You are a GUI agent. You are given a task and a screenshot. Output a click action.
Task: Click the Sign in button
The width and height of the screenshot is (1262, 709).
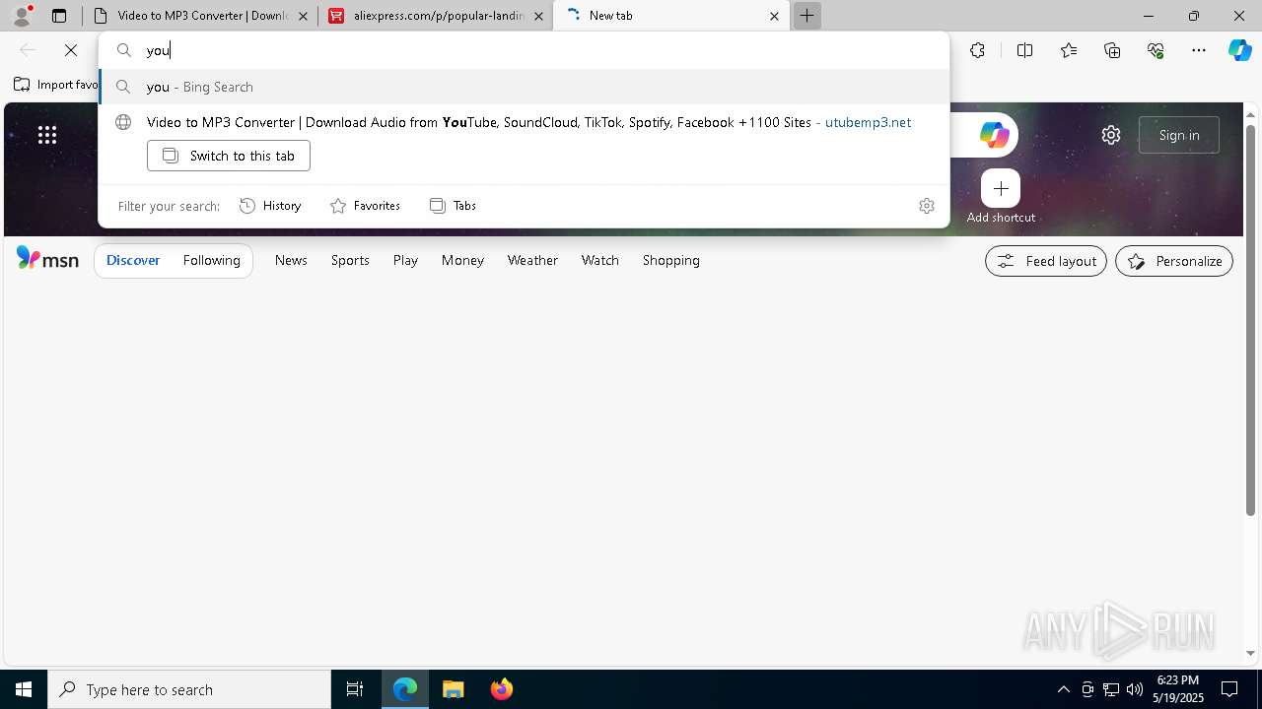tap(1179, 135)
